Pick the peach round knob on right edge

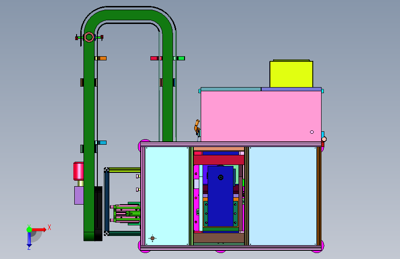click(x=324, y=139)
